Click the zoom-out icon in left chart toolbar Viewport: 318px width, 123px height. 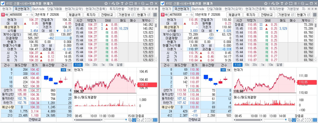point(147,120)
